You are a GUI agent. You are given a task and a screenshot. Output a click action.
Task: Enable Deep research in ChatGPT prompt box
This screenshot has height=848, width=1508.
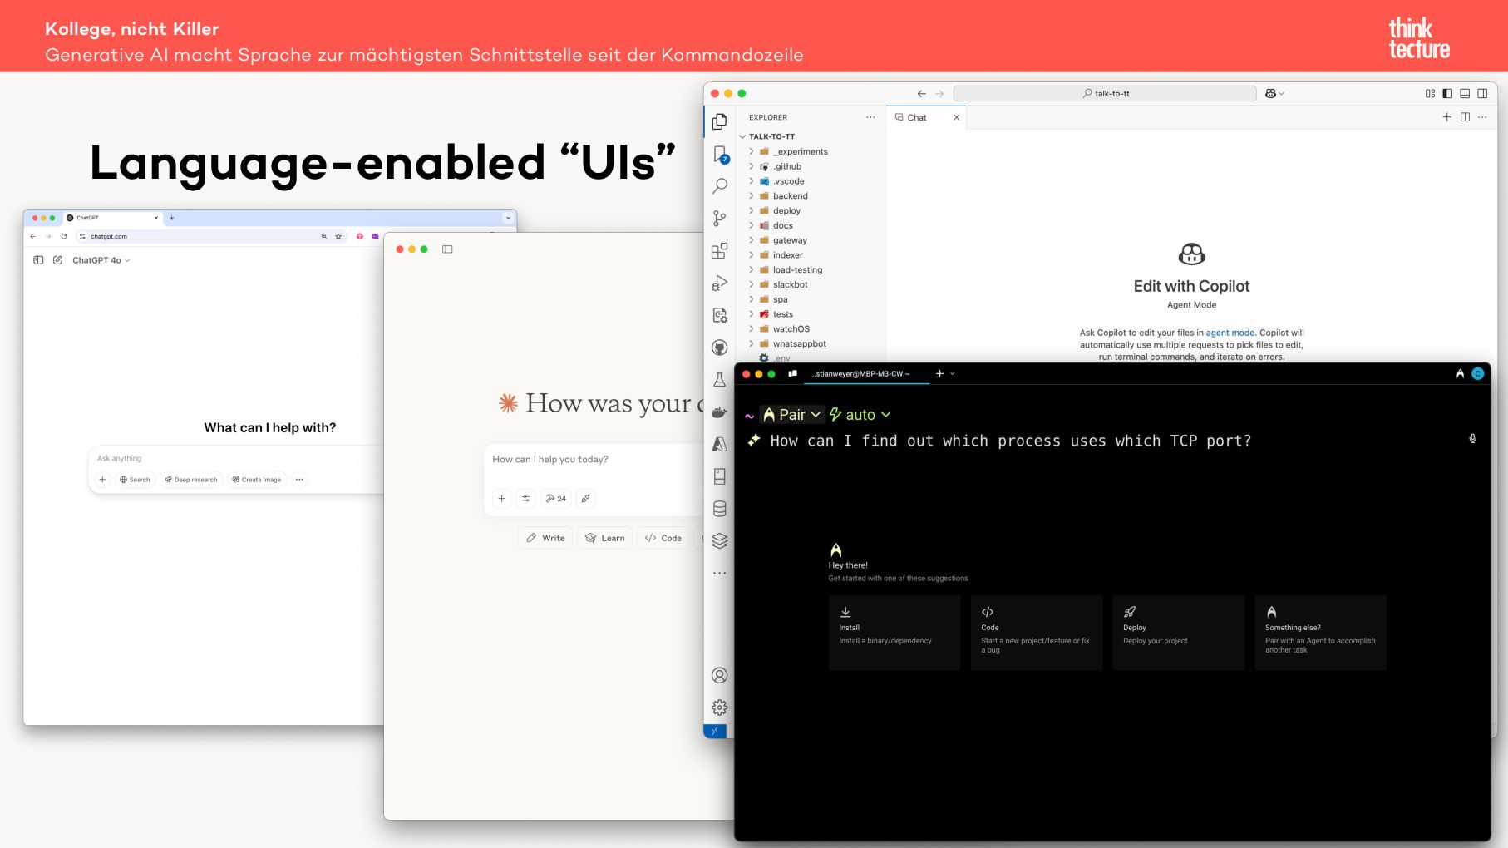(x=191, y=479)
